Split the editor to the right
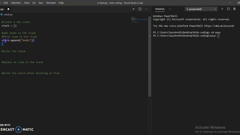The width and height of the screenshot is (240, 135). click(140, 9)
